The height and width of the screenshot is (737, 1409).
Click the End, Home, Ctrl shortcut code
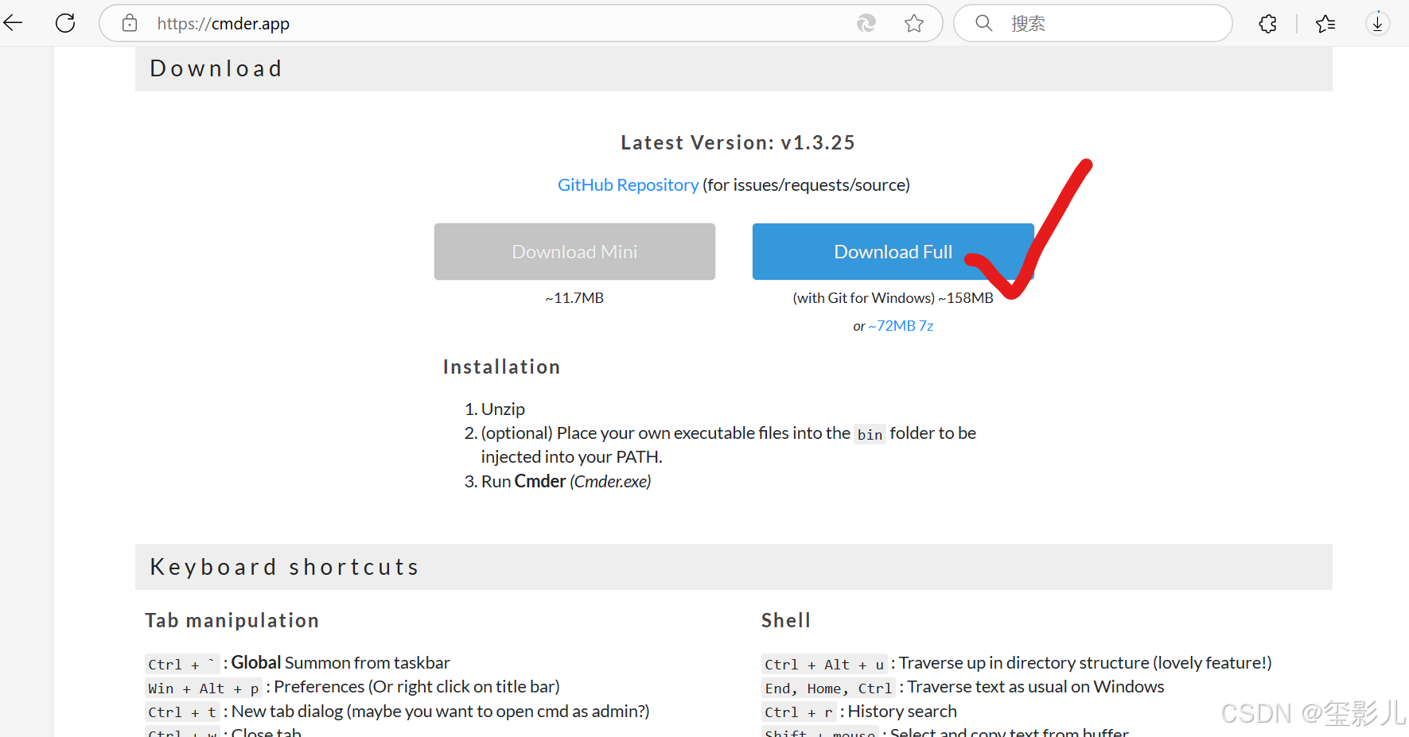[x=828, y=689]
